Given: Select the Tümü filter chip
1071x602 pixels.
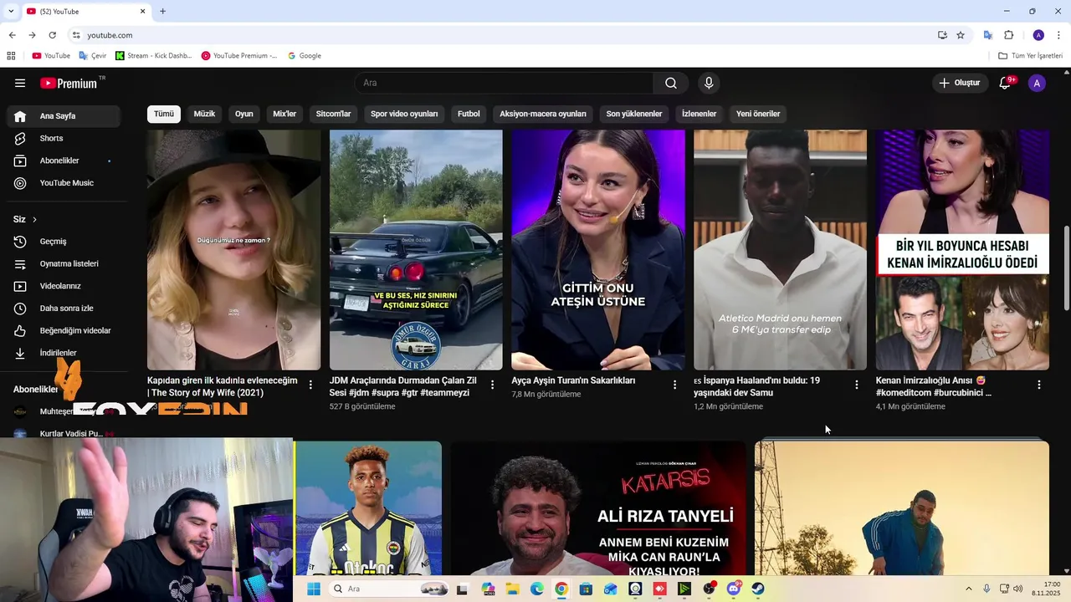Looking at the screenshot, I should [x=164, y=114].
